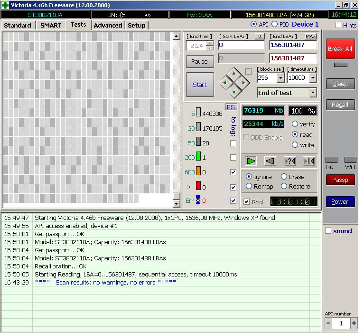Click down arrow of block map scrollbar

[176, 204]
